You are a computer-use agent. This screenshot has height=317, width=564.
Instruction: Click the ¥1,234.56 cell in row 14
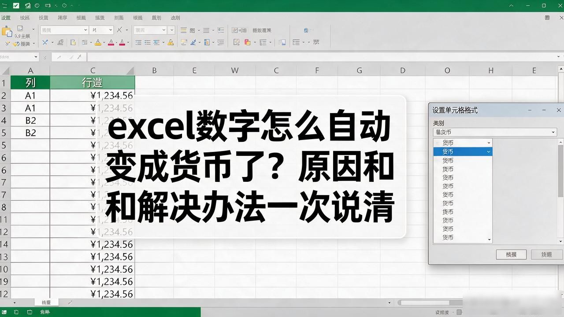click(x=93, y=244)
